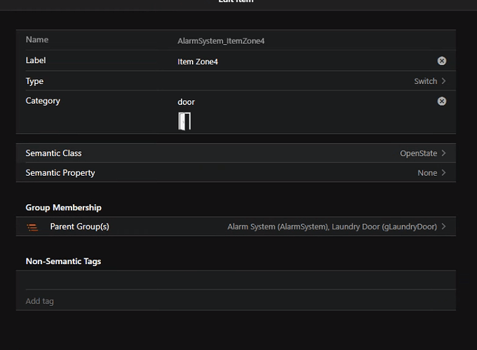
Task: Focus the Category input containing door
Action: [301, 102]
